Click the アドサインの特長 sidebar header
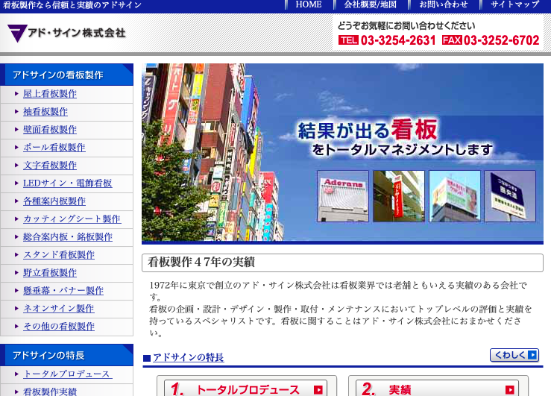551x396 pixels. [67, 355]
